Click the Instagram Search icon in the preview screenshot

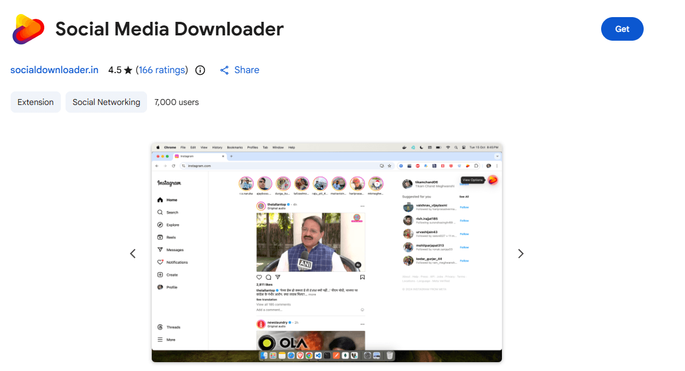tap(160, 212)
